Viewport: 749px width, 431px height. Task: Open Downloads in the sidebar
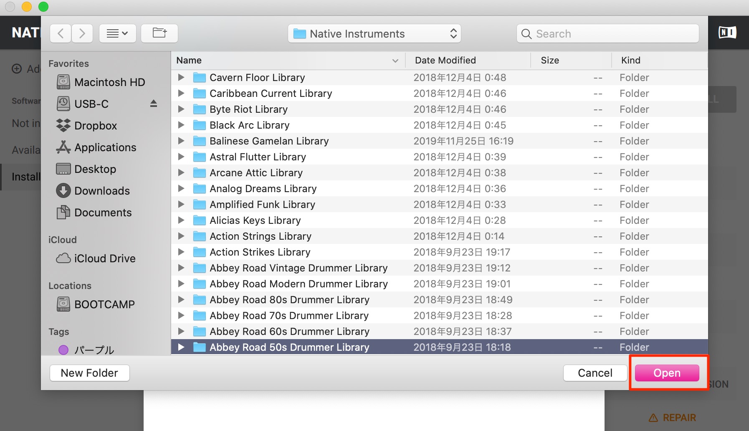tap(93, 191)
